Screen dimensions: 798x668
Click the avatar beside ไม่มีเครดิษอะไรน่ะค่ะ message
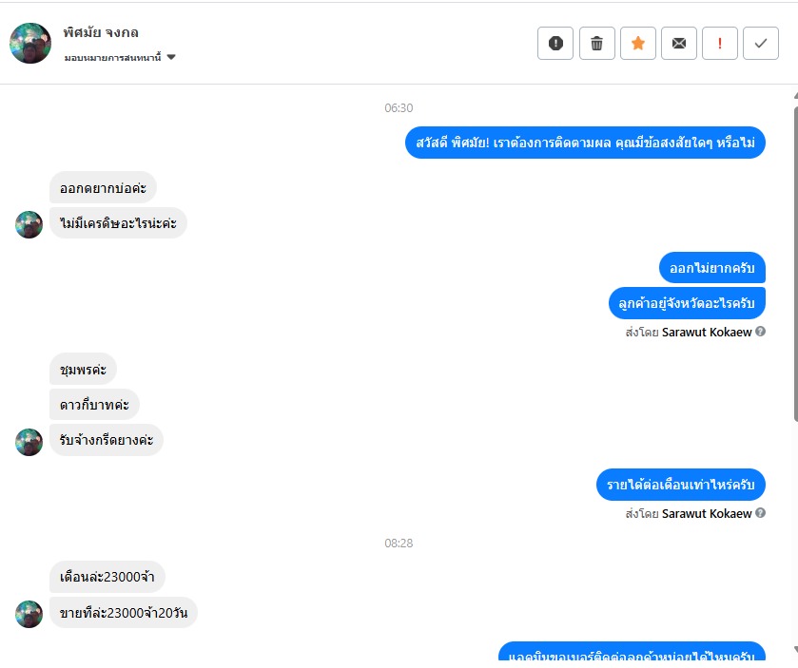point(29,224)
